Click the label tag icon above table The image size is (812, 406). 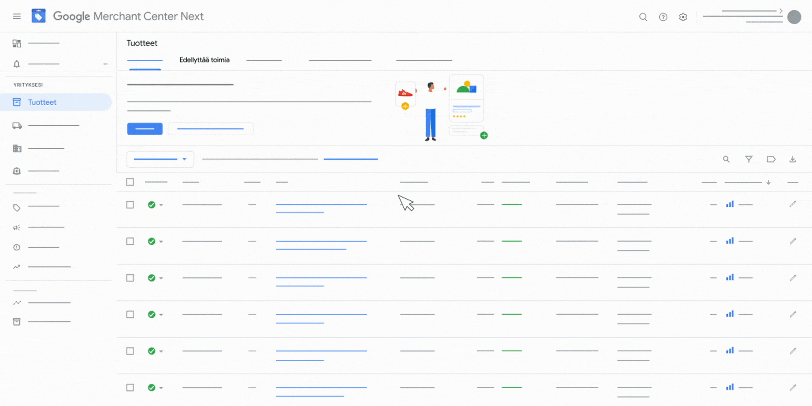771,159
